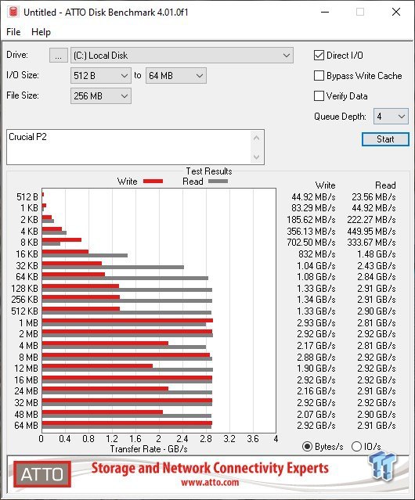Open the Queue Depth dropdown
415x500 pixels.
(391, 117)
